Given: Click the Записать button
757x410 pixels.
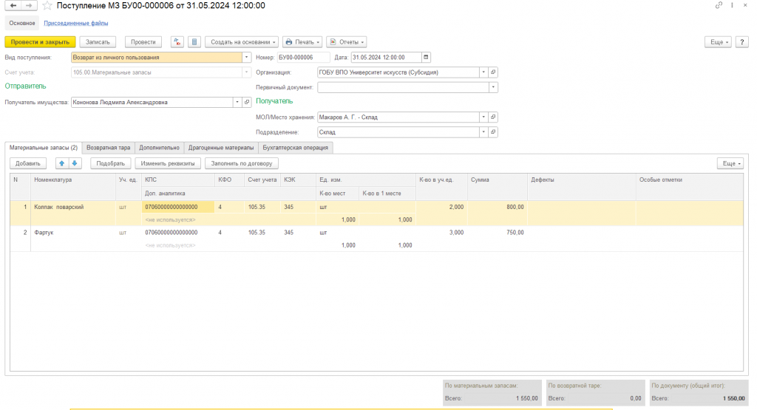Looking at the screenshot, I should click(x=98, y=42).
